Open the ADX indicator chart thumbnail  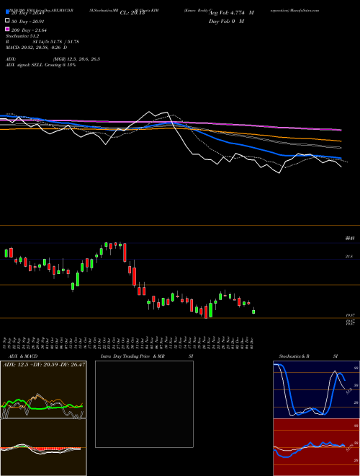(43, 389)
